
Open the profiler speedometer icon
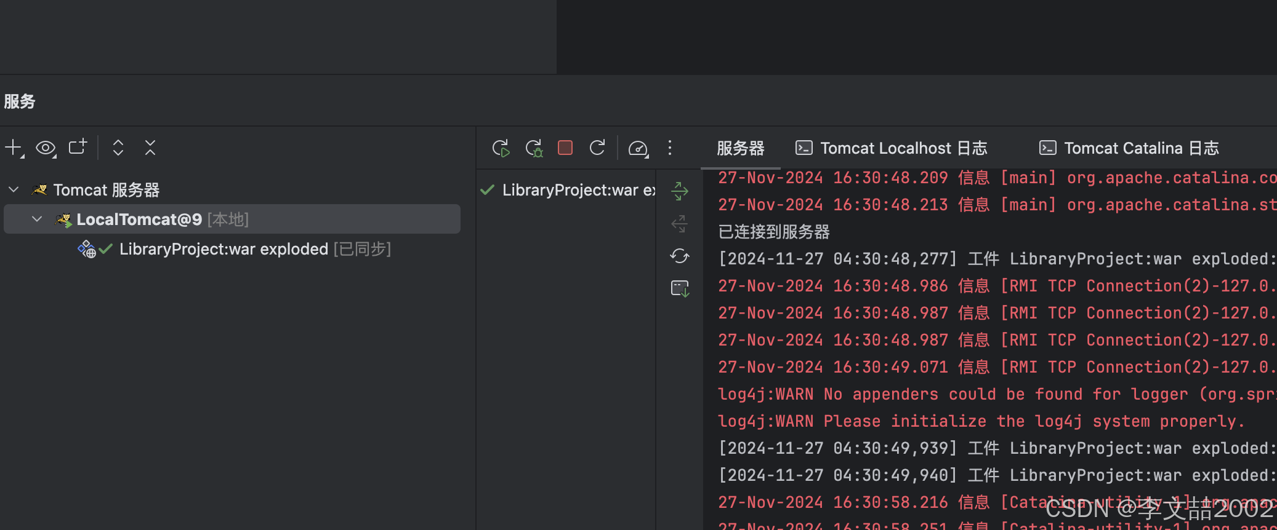pos(638,149)
